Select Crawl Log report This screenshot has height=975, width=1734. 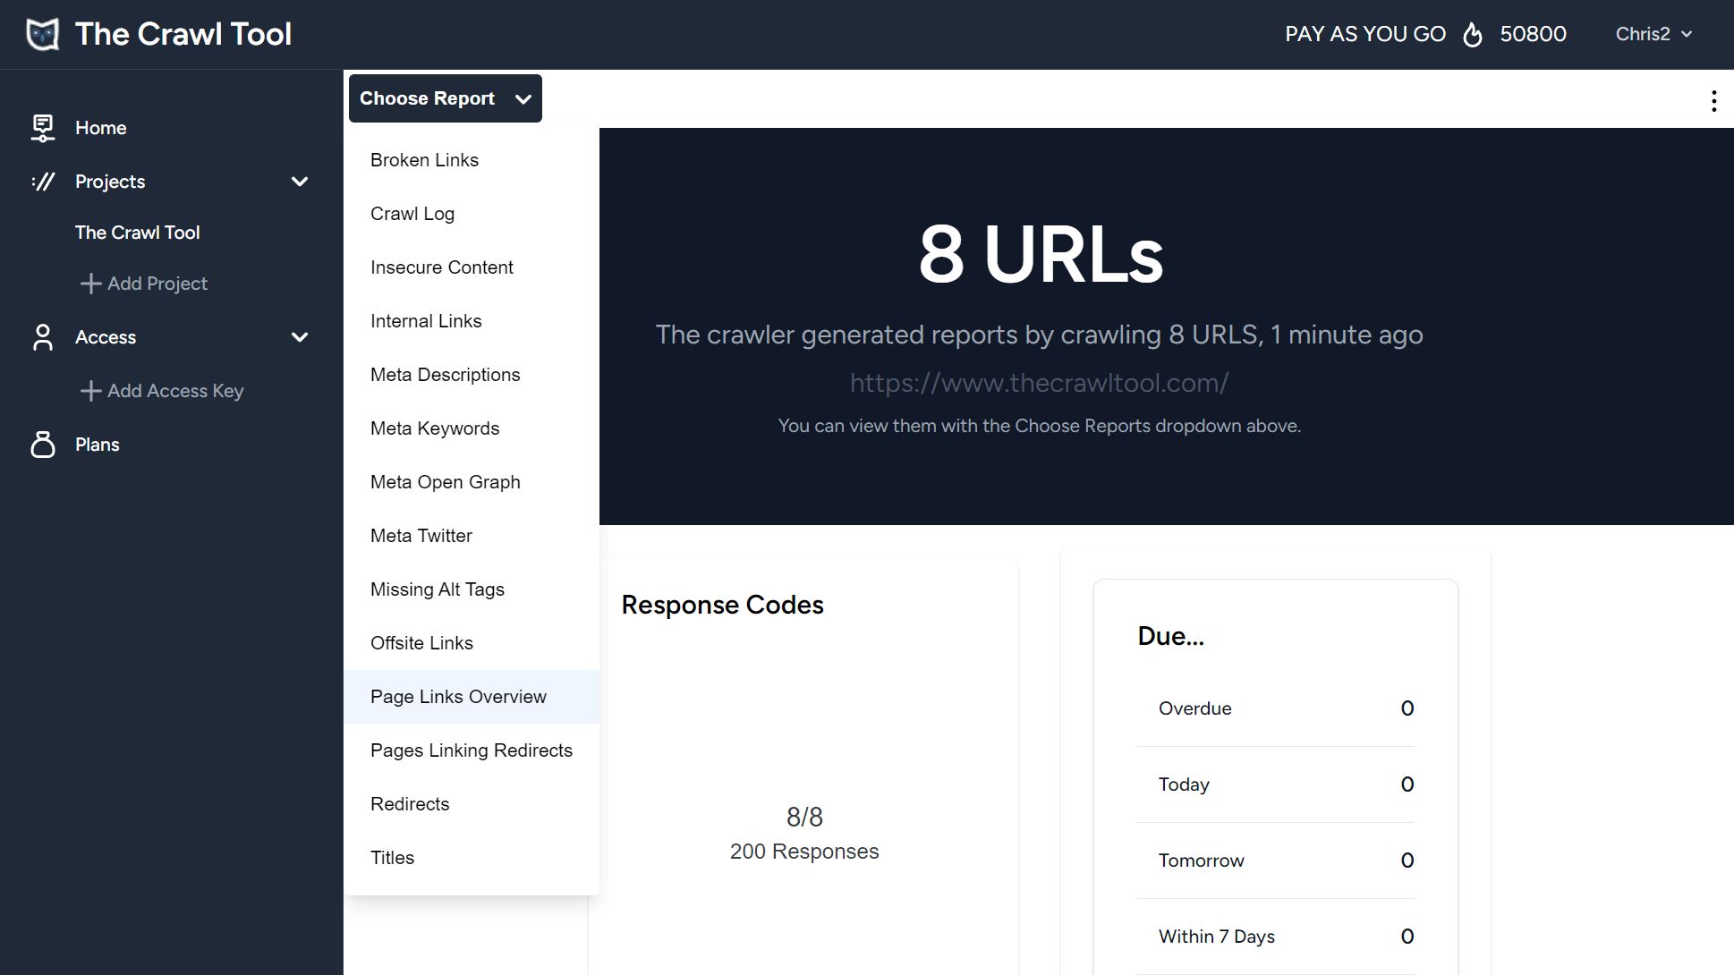[x=472, y=214]
